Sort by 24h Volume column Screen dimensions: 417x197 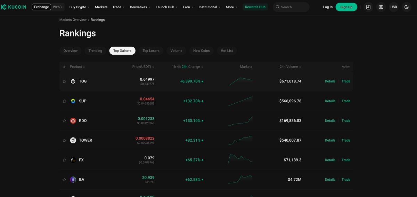pos(291,66)
